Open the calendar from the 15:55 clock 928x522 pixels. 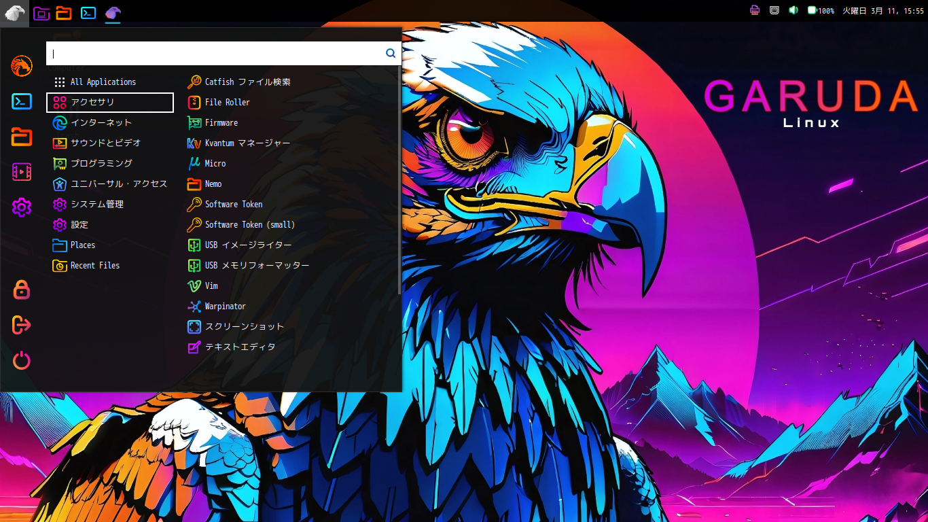883,11
